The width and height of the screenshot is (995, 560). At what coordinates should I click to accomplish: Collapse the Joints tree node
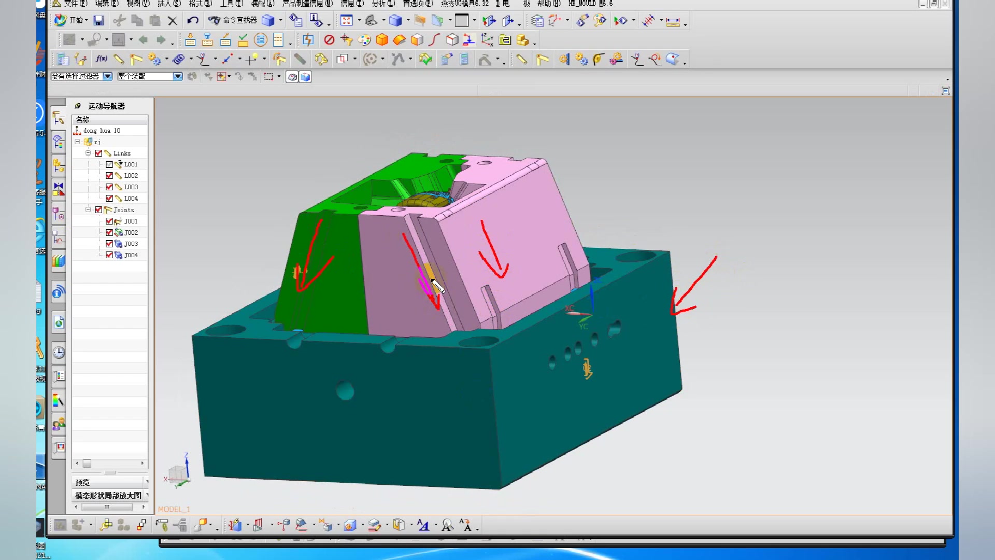tap(88, 209)
